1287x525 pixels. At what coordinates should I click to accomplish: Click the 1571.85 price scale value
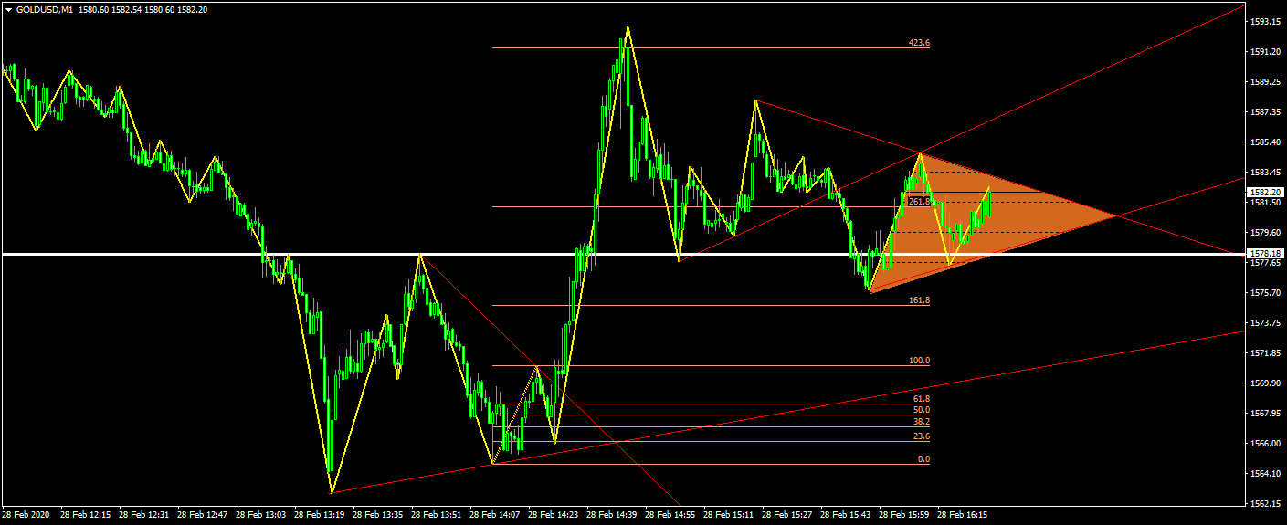(x=1264, y=352)
